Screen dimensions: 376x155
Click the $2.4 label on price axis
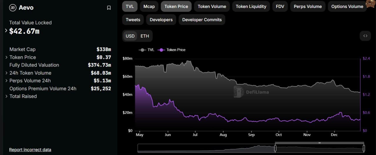366,59
